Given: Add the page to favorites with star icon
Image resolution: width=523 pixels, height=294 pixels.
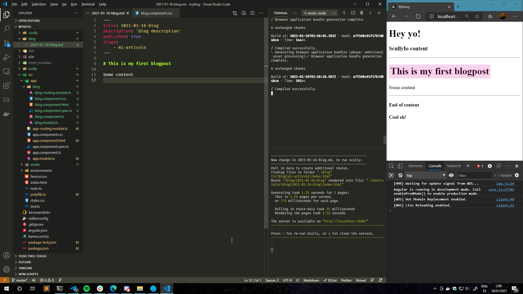Looking at the screenshot, I should 477,16.
